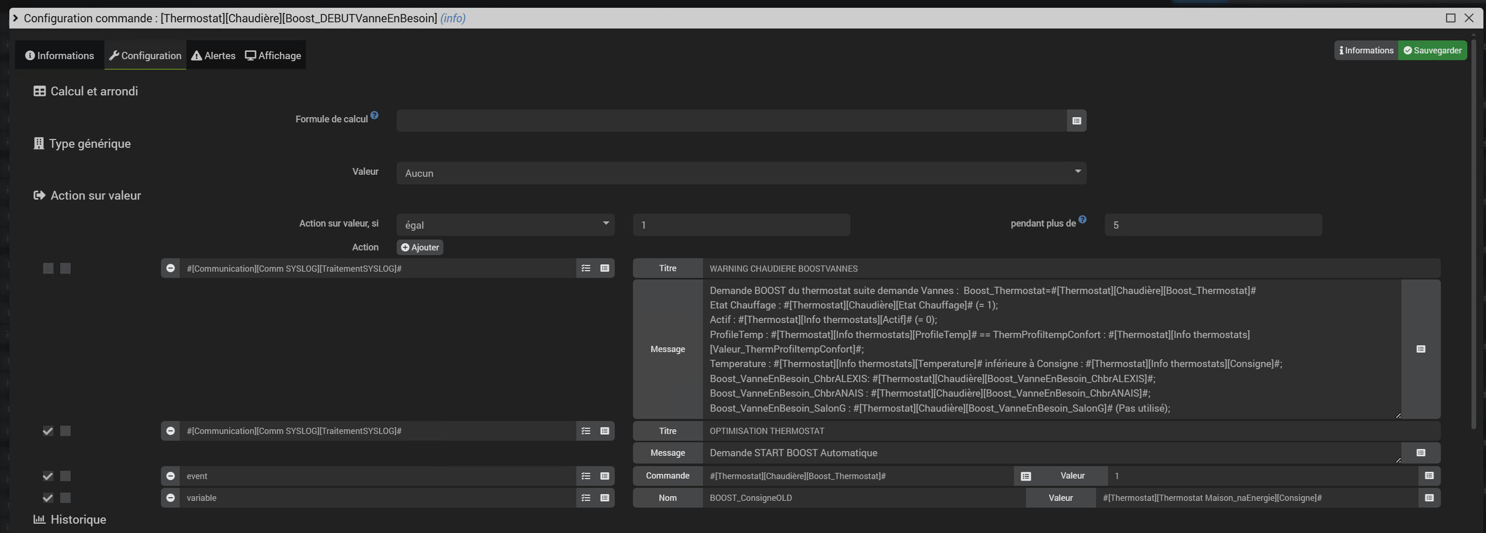
Task: Click the pendant plus de input field
Action: coord(1212,225)
